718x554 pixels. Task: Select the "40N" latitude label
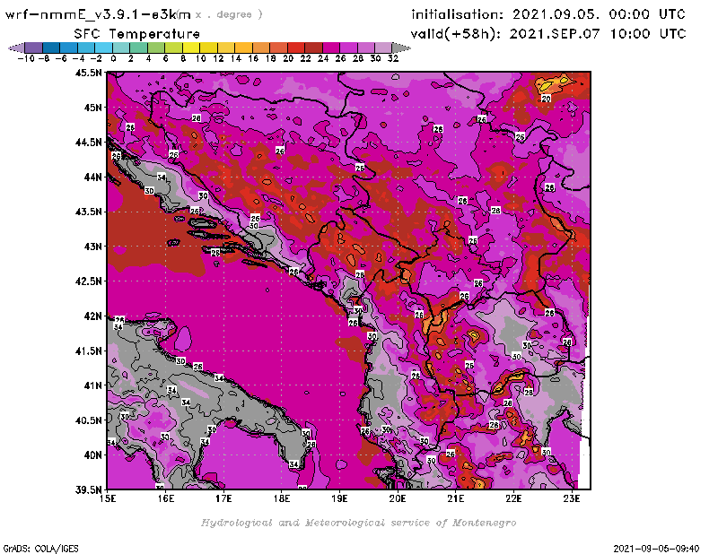pos(92,455)
